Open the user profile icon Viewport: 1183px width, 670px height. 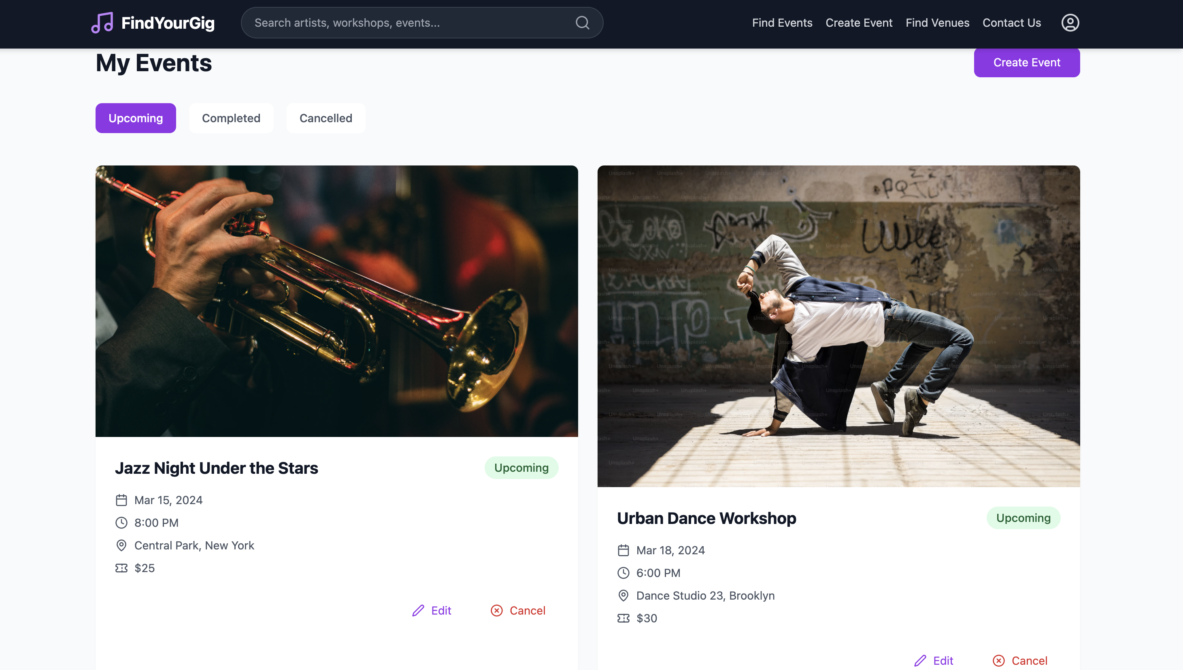1070,23
